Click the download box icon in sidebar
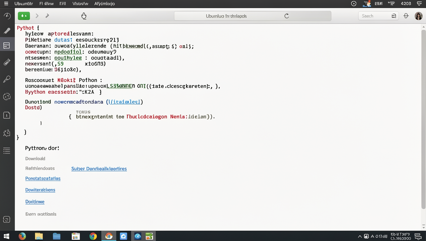The width and height of the screenshot is (426, 241). tap(7, 115)
